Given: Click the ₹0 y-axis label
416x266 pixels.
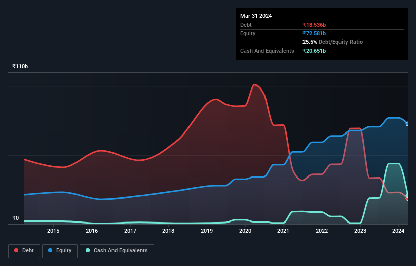Looking at the screenshot, I should (16, 218).
